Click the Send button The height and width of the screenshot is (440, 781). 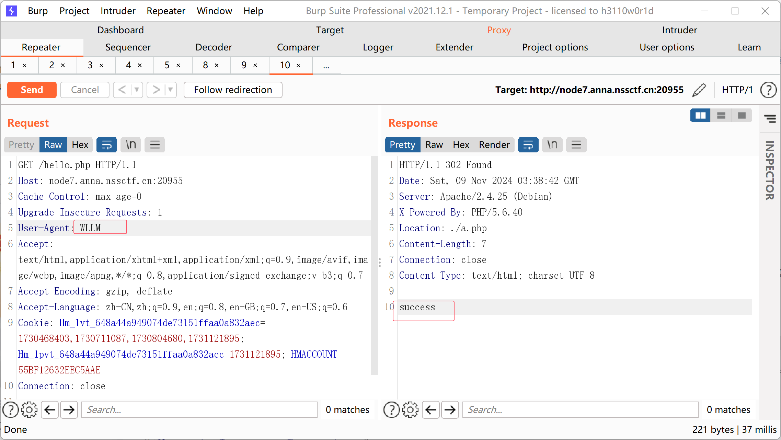coord(32,90)
